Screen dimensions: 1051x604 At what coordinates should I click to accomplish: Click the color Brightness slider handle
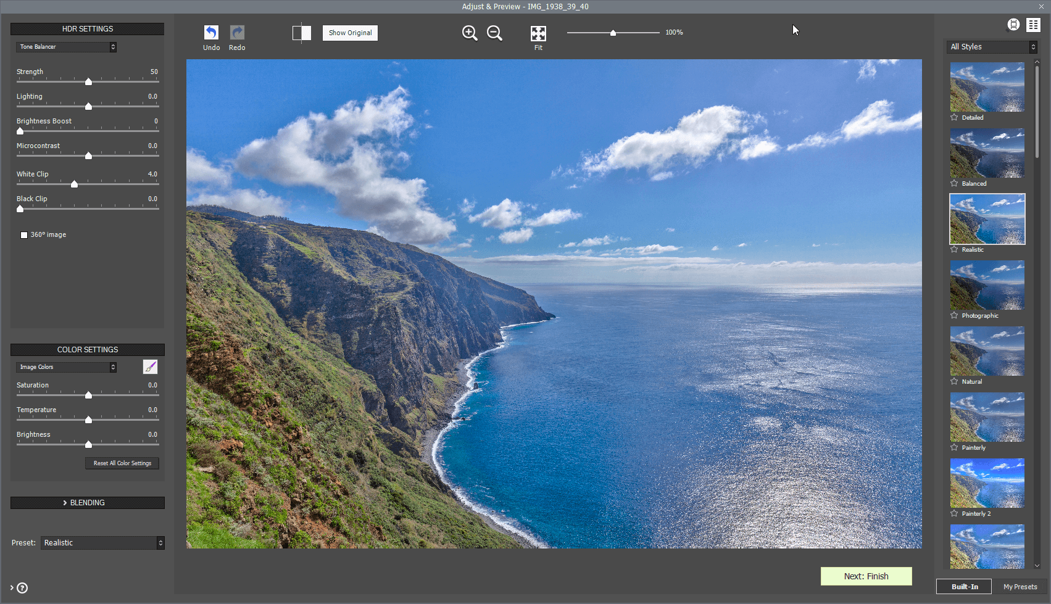pyautogui.click(x=88, y=444)
